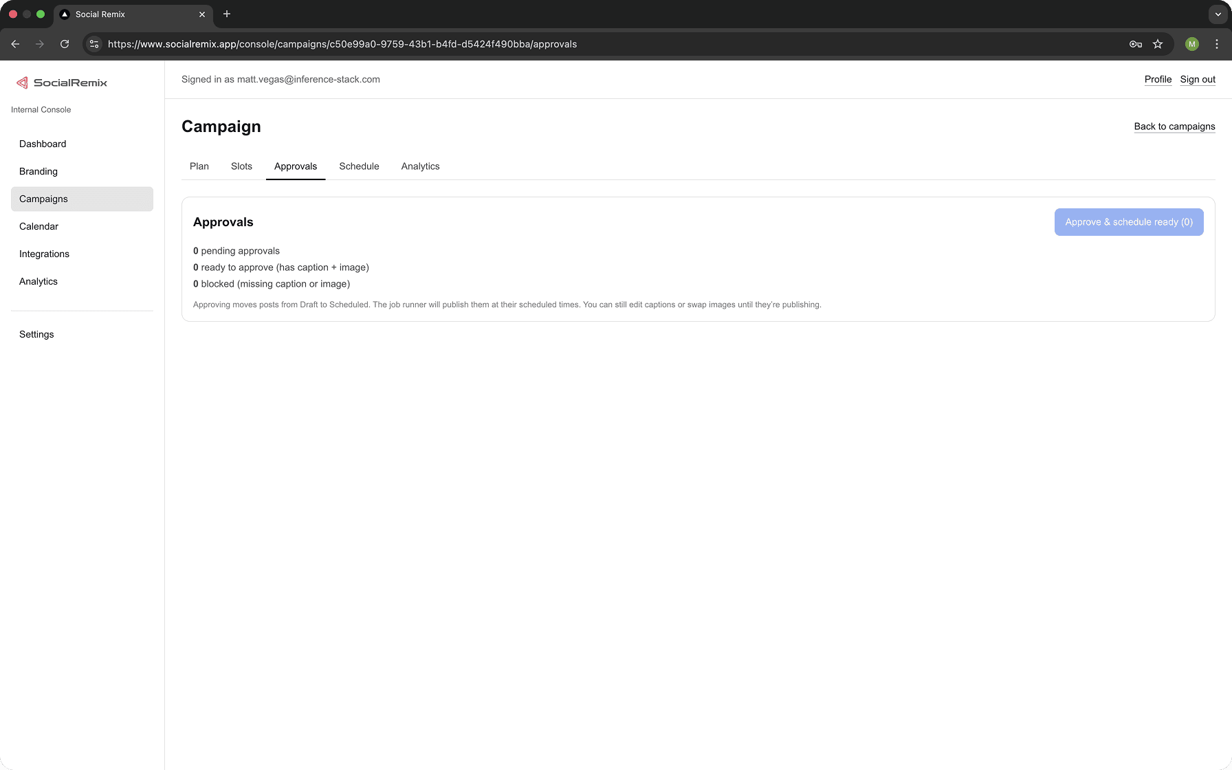Open a new browser tab
The width and height of the screenshot is (1232, 770).
[x=227, y=14]
